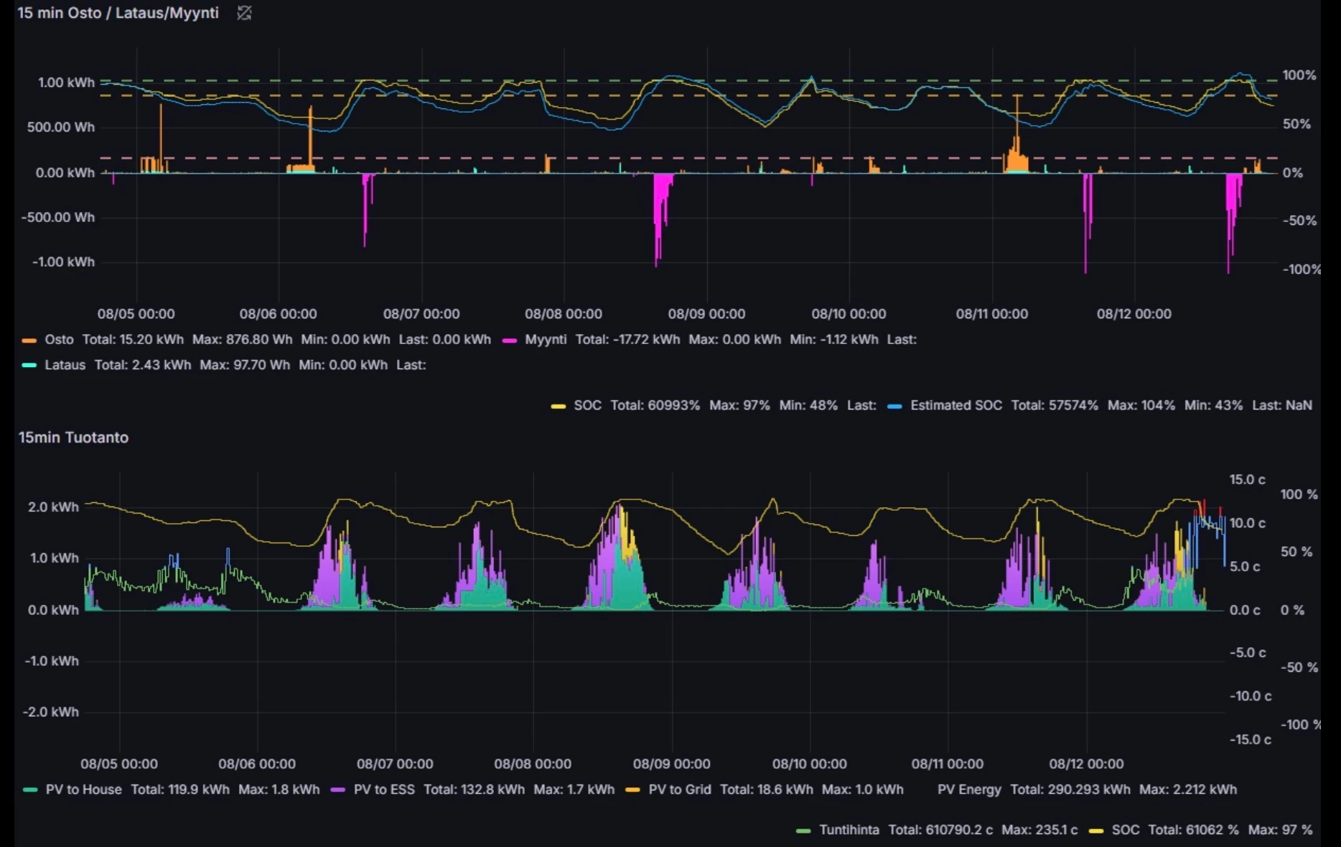
Task: Click the green PV to House color swatch
Action: 30,790
